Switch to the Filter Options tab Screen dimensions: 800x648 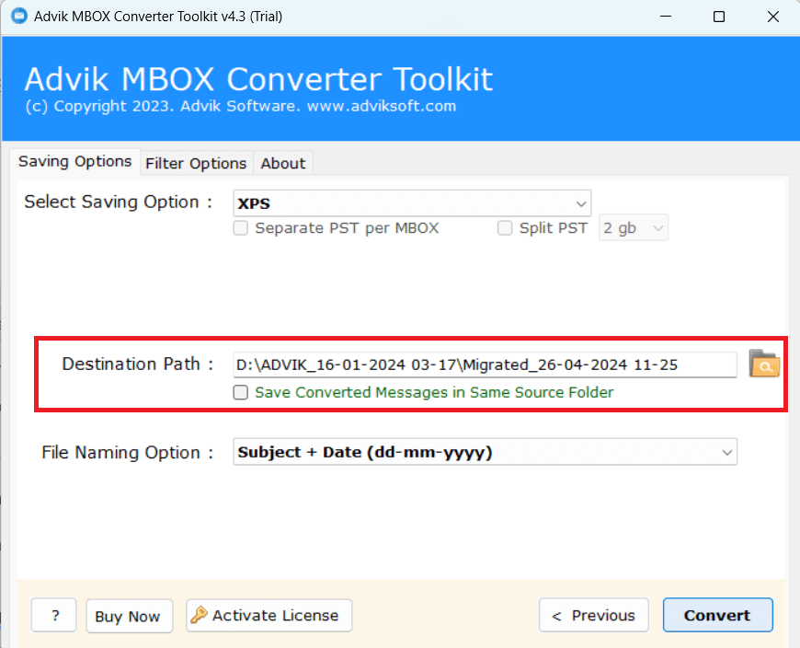tap(196, 163)
